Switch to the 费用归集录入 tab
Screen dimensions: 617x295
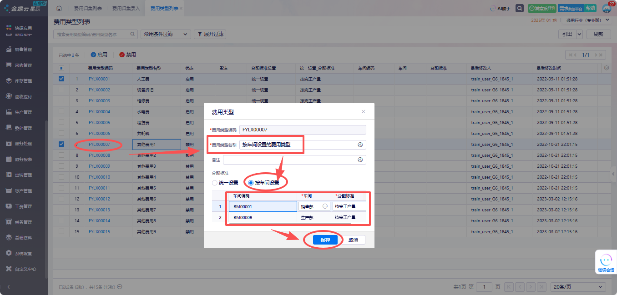pos(126,8)
